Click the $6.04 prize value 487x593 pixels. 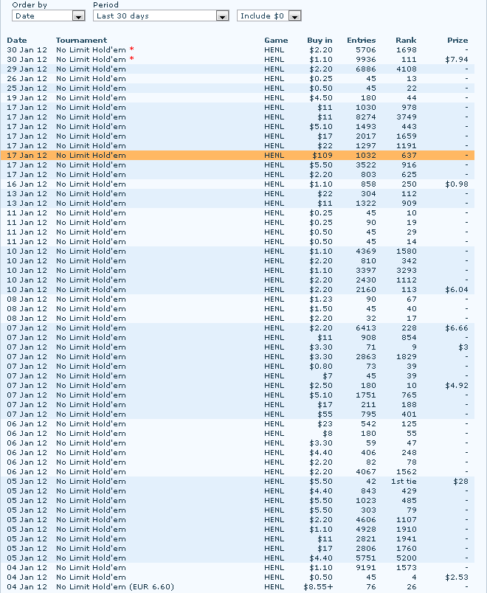coord(457,290)
